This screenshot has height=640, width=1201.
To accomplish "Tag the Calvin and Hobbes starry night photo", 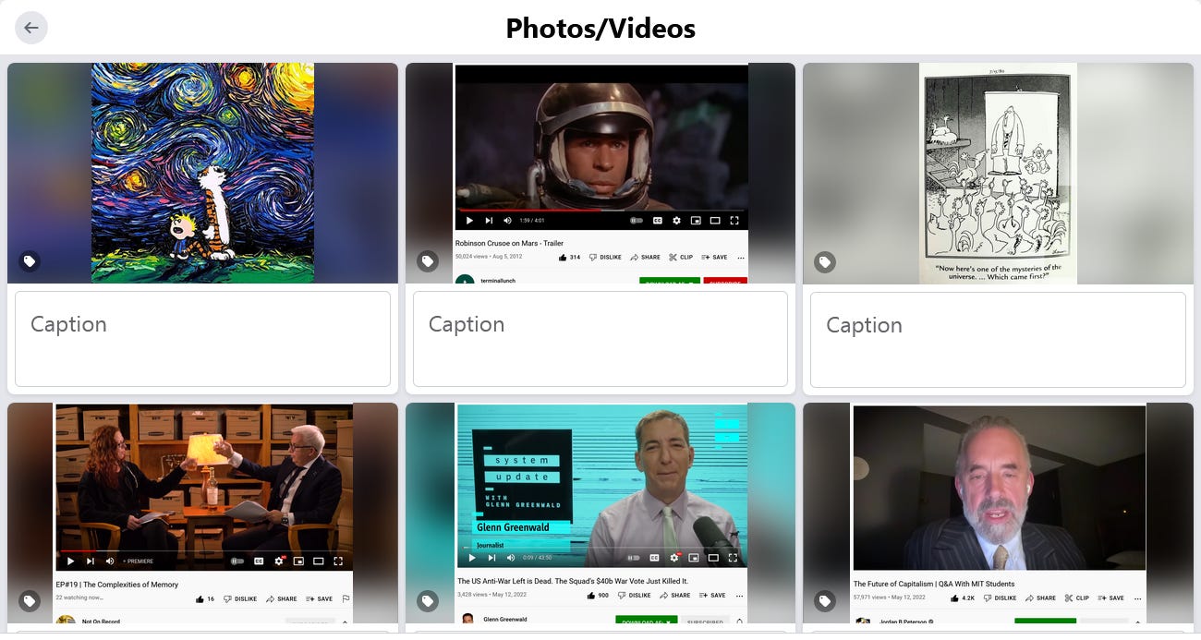I will (x=30, y=261).
